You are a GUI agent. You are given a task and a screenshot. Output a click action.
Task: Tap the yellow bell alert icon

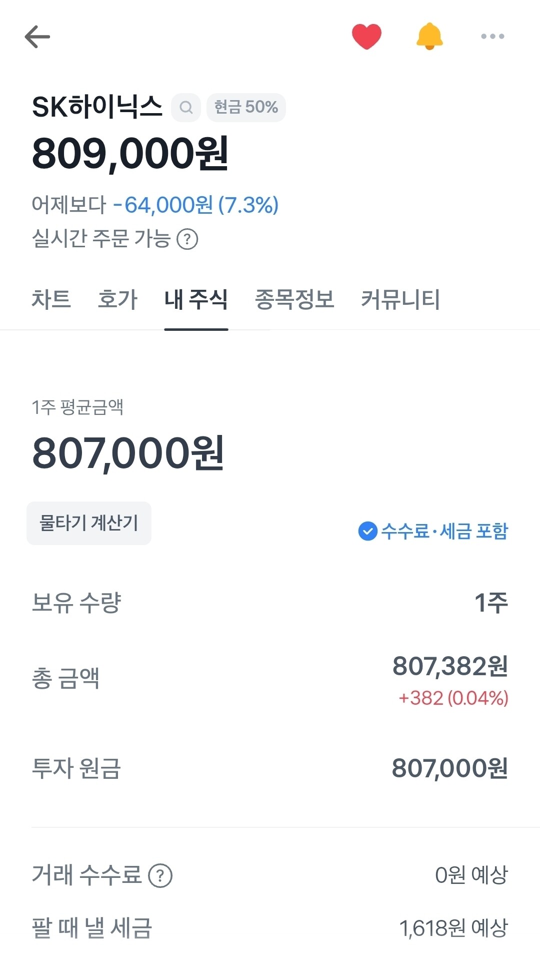coord(429,37)
